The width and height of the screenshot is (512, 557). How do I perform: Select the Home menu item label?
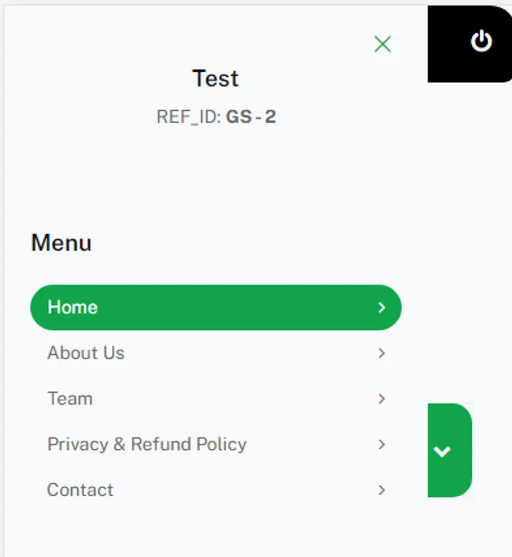[72, 308]
